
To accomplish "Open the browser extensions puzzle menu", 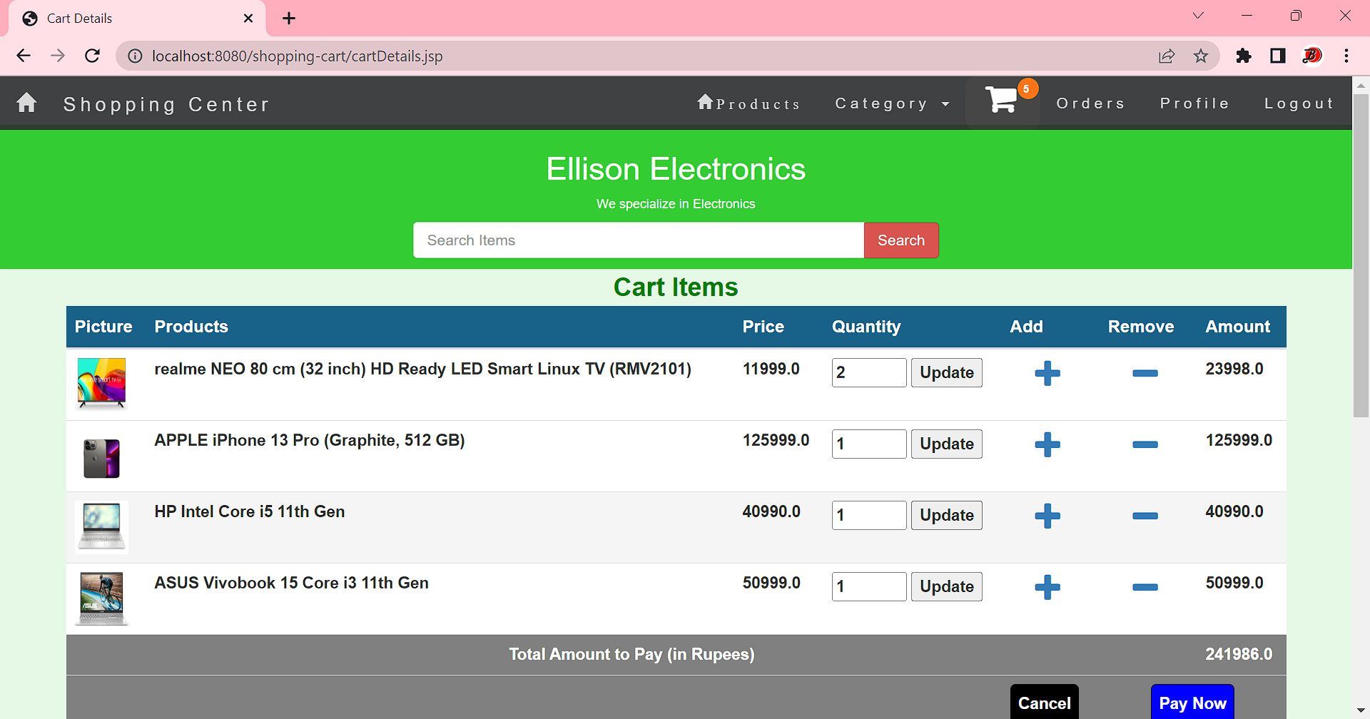I will pos(1243,56).
